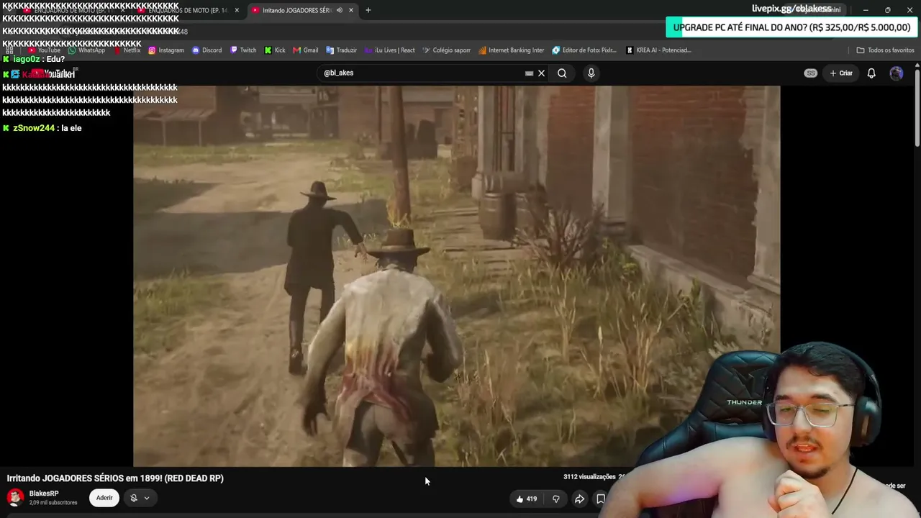Click the SS badge next to Criar
This screenshot has height=518, width=921.
point(811,73)
